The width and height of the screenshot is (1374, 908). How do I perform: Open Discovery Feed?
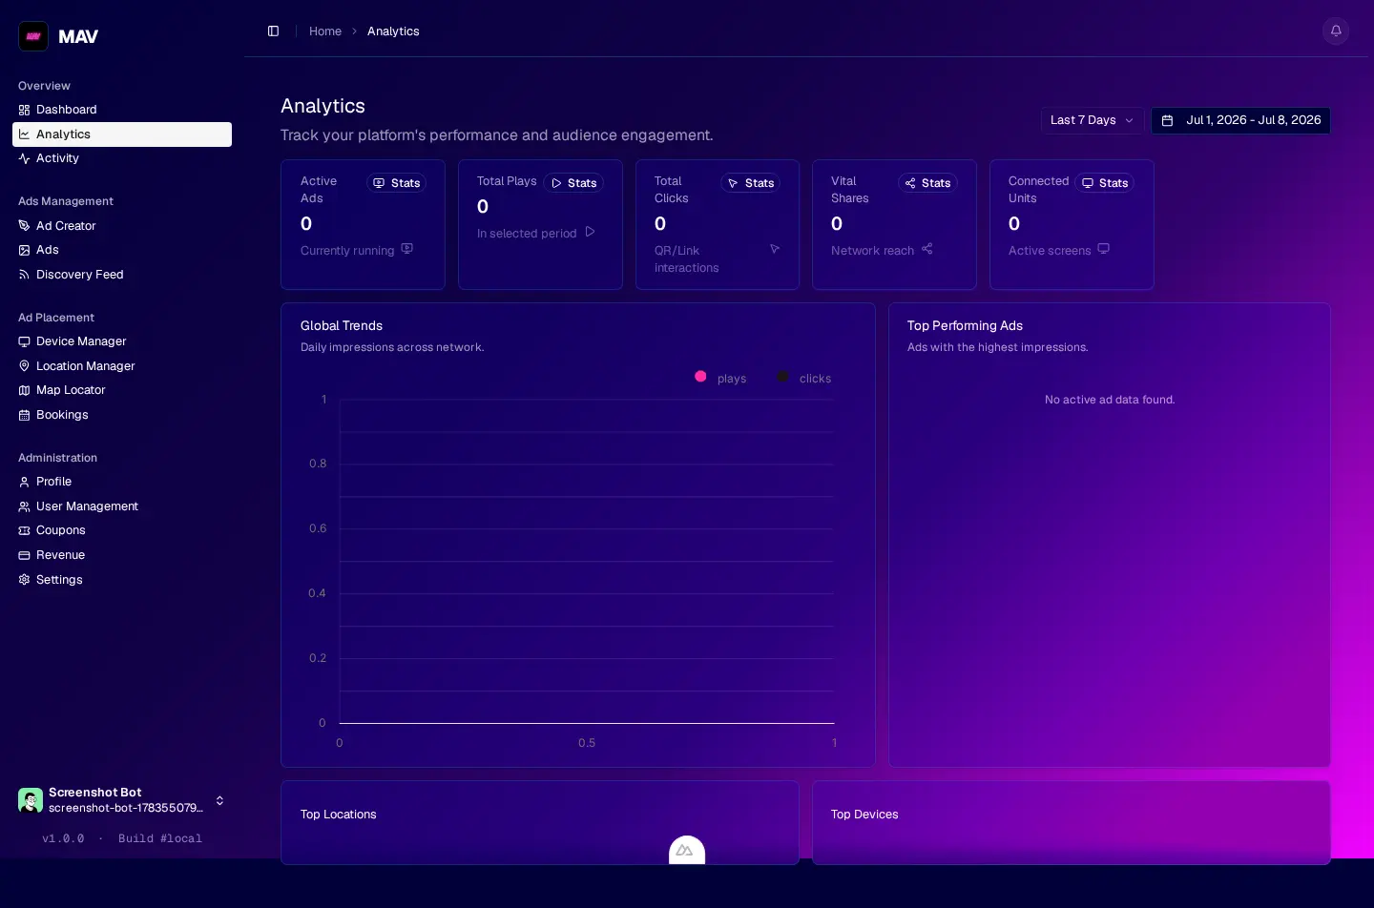click(x=122, y=275)
